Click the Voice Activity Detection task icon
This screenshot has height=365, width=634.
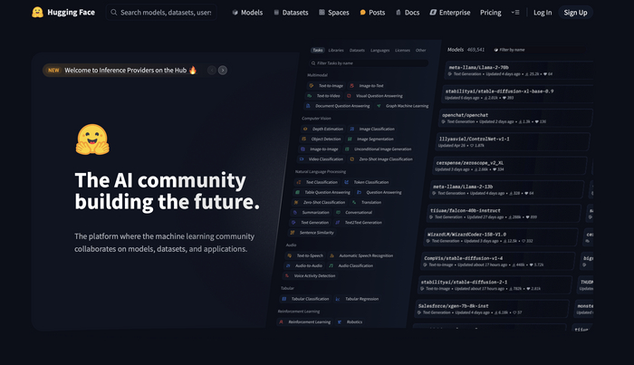pyautogui.click(x=287, y=275)
